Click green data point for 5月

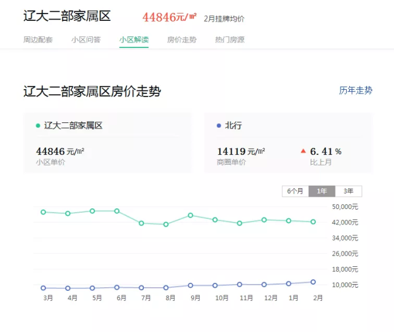click(92, 211)
